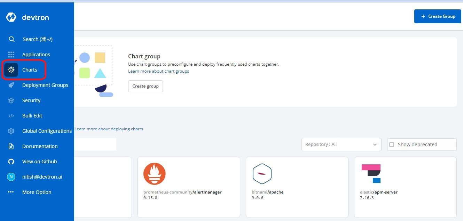Open the bitnami/apache chart card

click(x=297, y=187)
